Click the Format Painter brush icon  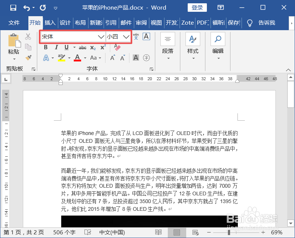28,58
